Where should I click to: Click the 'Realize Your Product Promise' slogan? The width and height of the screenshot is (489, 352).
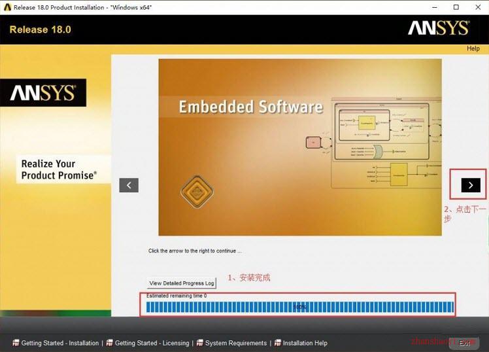pos(59,169)
